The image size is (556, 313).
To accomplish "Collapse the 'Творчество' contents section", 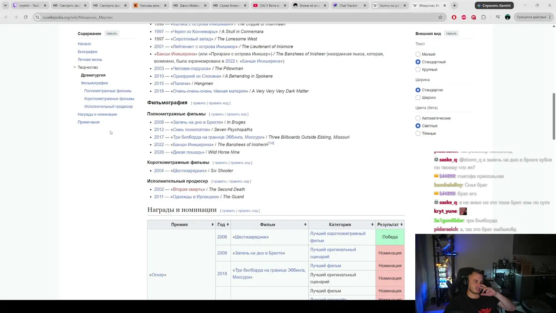I will [75, 67].
